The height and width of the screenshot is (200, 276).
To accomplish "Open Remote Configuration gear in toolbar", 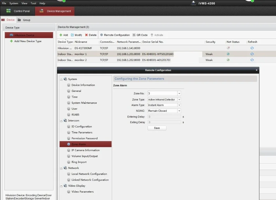I will (102, 35).
